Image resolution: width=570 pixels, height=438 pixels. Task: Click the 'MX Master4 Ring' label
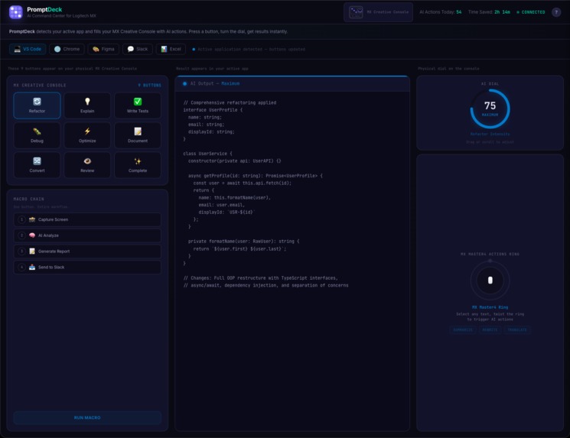(x=490, y=307)
